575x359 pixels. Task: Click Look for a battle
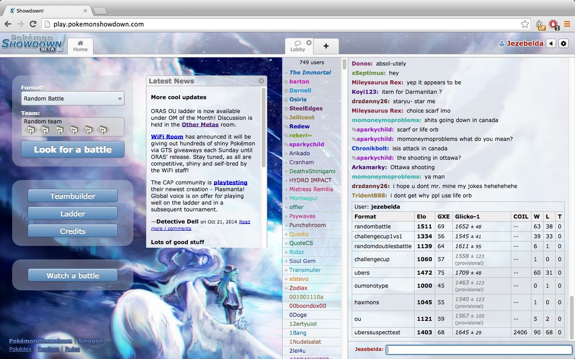pos(73,149)
